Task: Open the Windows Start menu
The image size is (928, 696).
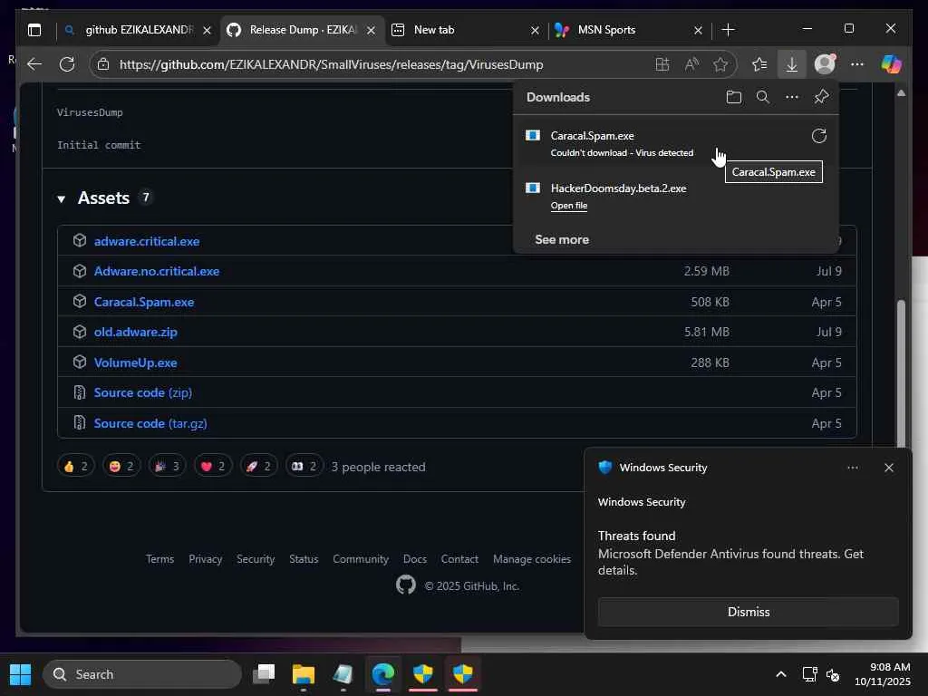Action: coord(21,674)
